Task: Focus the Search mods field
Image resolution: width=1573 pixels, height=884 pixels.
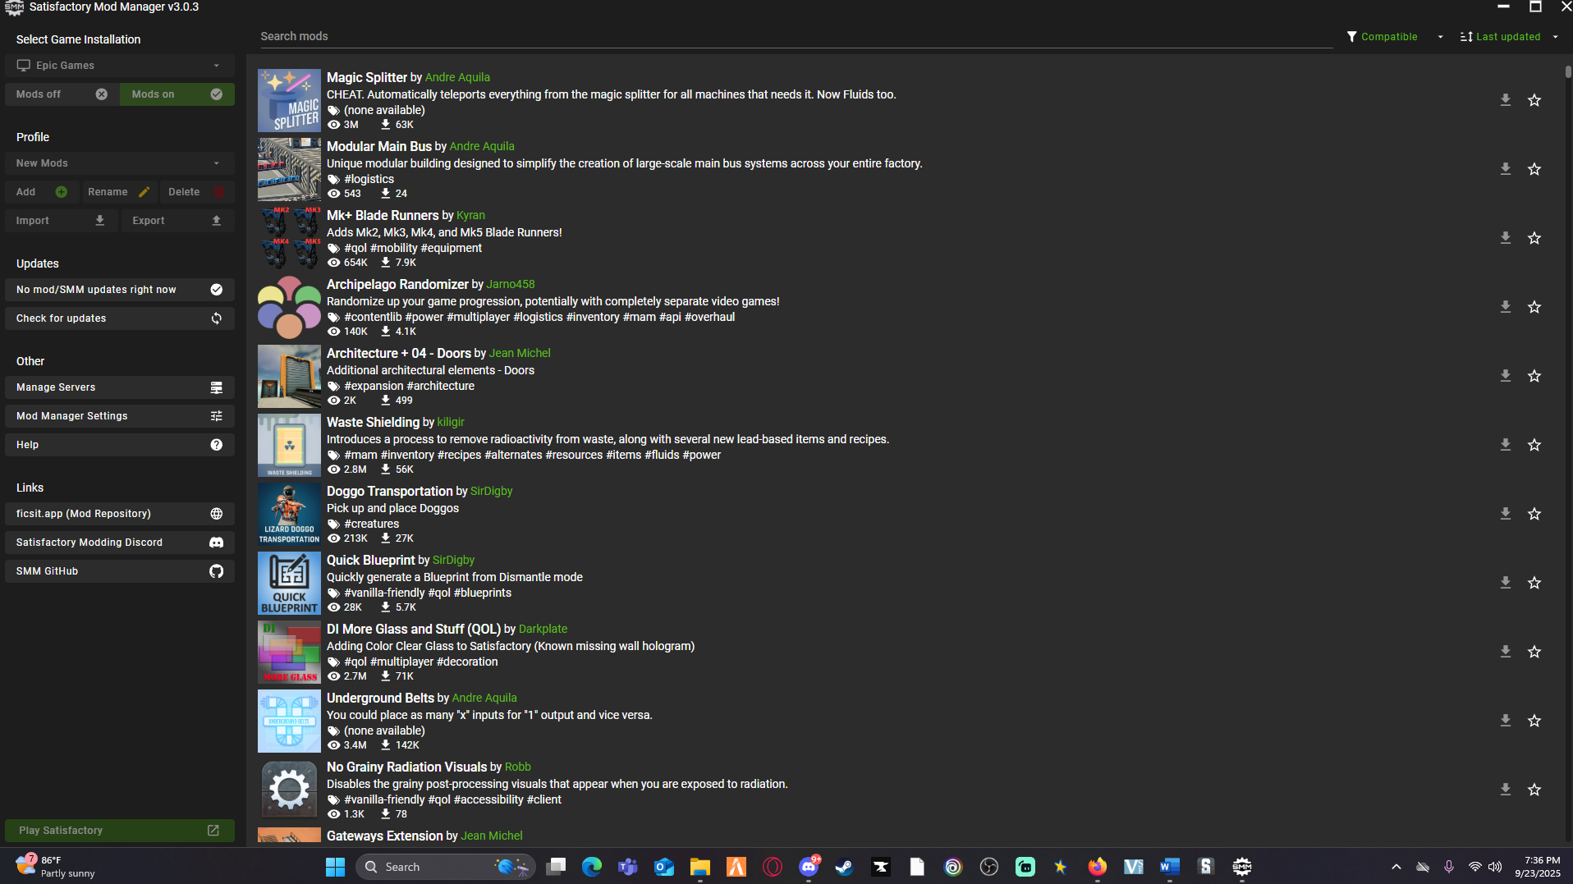Action: click(x=795, y=37)
